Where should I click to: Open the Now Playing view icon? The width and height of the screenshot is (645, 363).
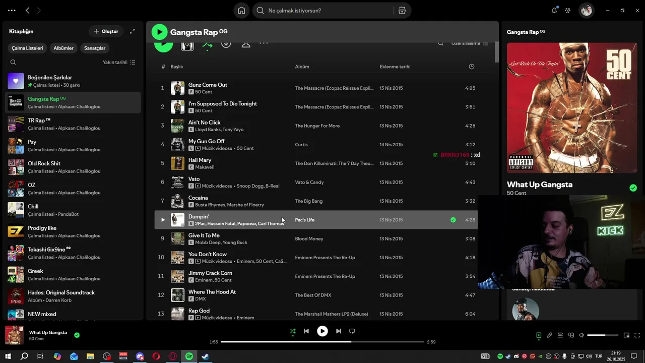pyautogui.click(x=539, y=335)
